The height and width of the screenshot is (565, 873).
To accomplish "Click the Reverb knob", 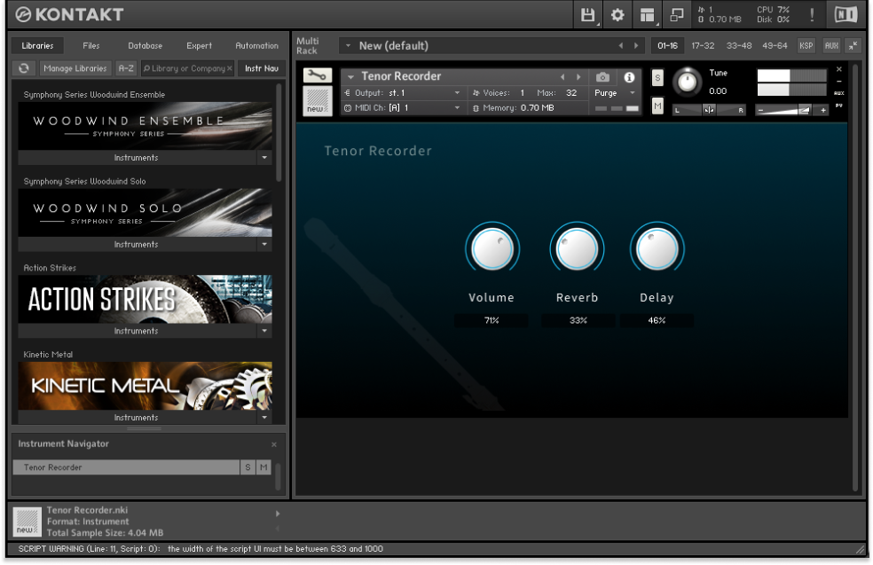I will (x=577, y=249).
